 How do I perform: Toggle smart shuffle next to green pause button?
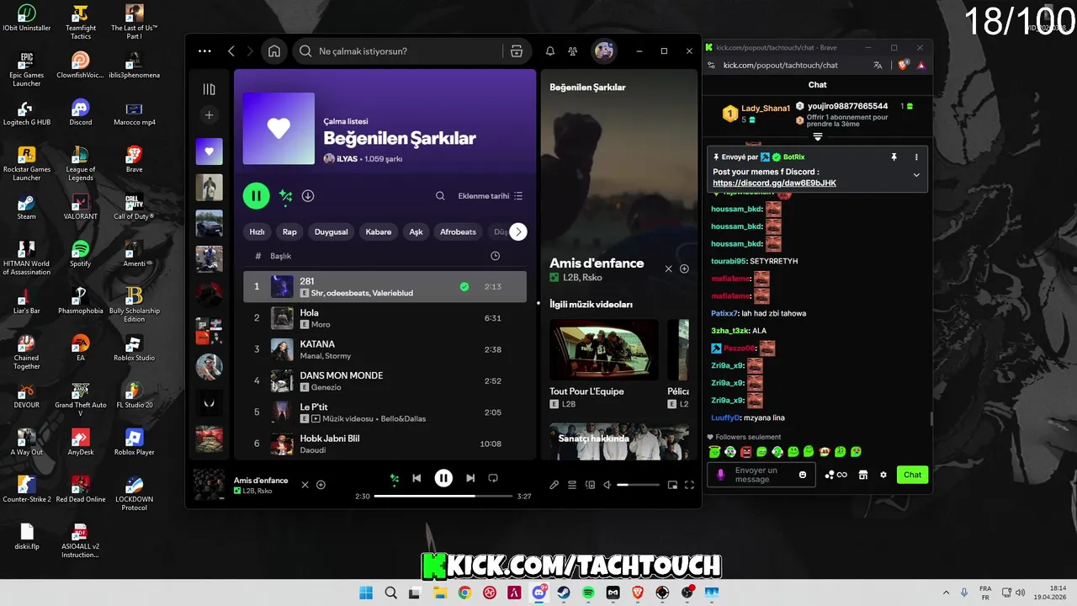pos(286,196)
